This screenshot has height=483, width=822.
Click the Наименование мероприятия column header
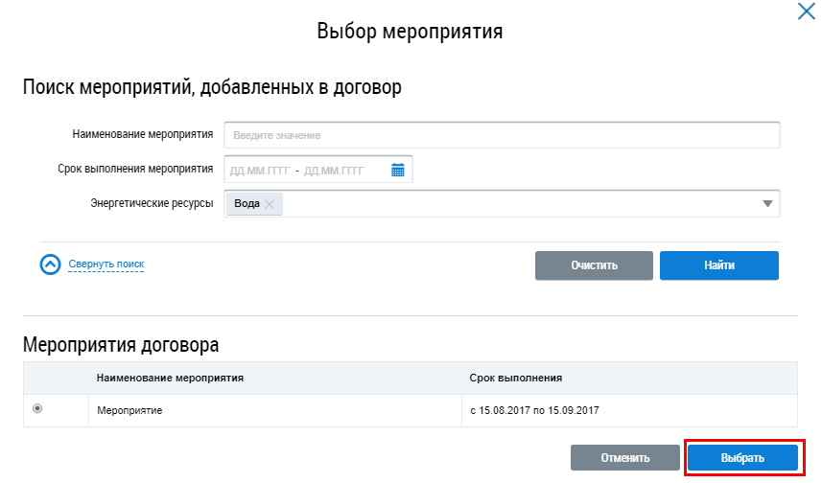(171, 378)
